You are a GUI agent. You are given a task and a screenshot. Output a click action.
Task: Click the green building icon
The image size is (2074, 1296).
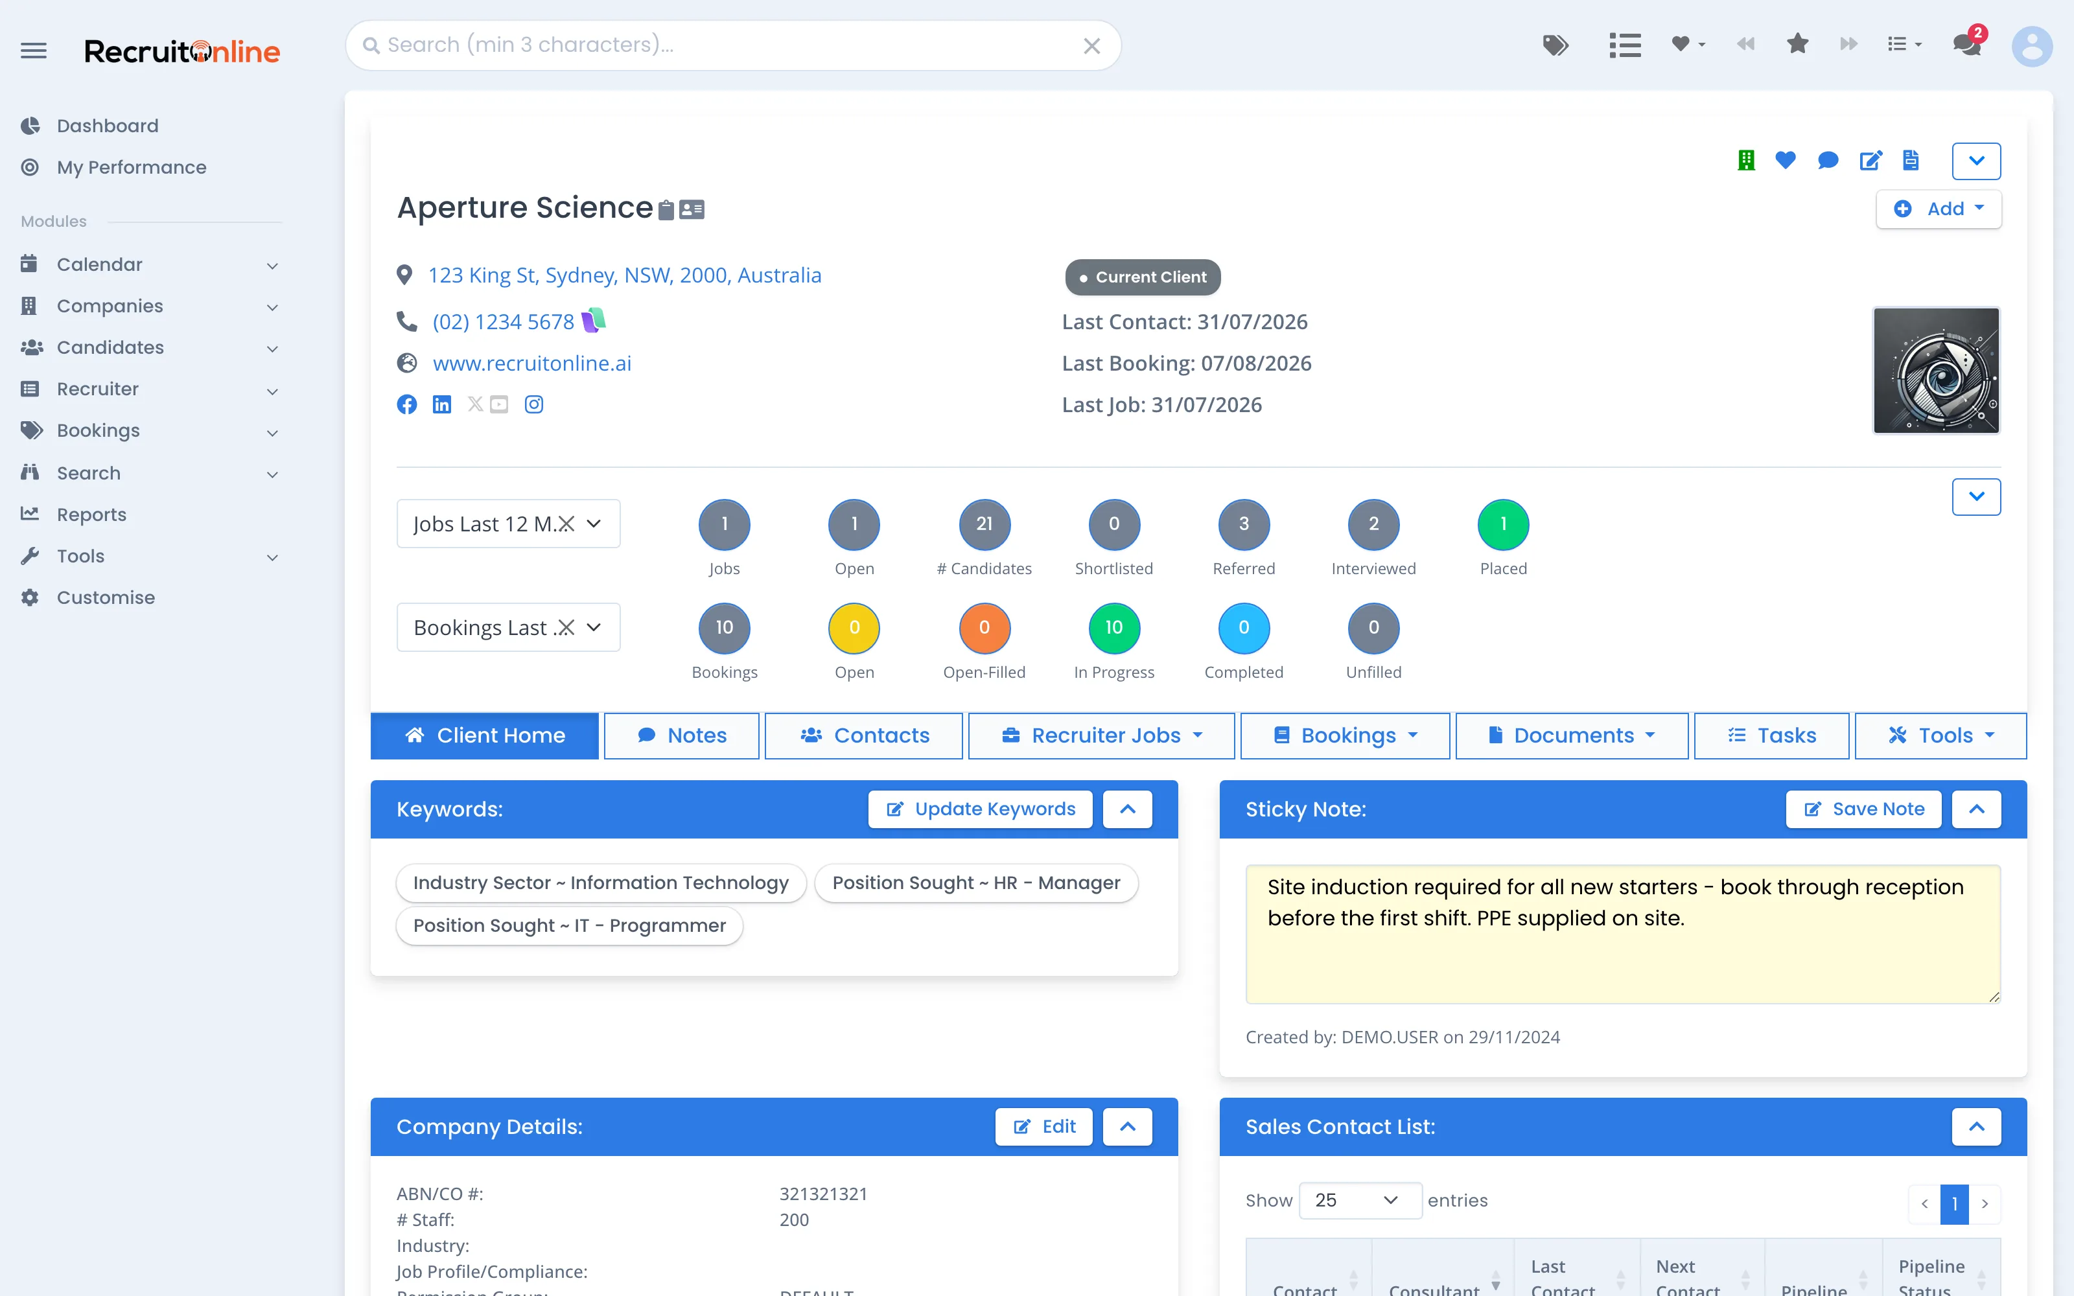pyautogui.click(x=1746, y=160)
